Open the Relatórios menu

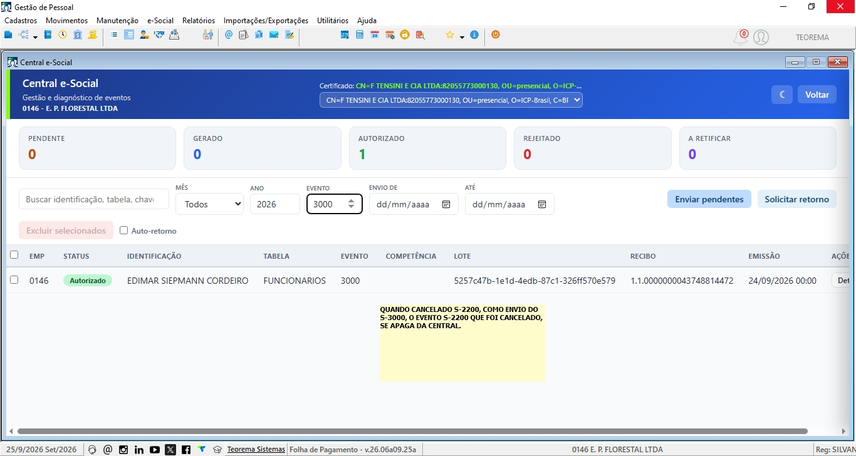[199, 21]
